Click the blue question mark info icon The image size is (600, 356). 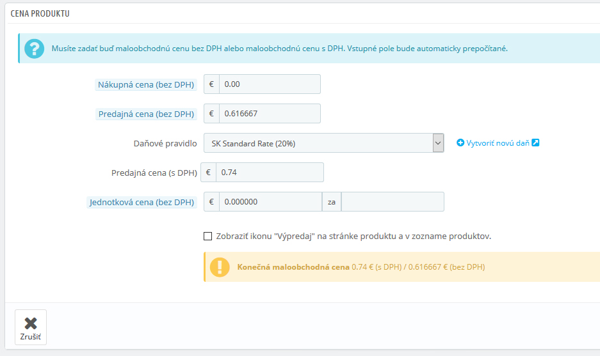click(35, 49)
